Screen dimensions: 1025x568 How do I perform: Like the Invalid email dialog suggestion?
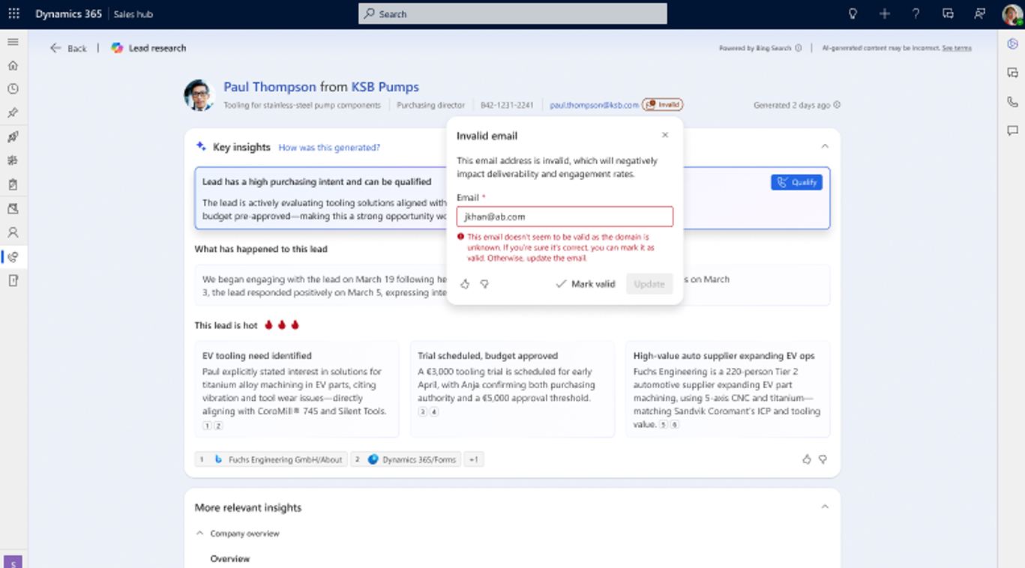click(x=465, y=284)
